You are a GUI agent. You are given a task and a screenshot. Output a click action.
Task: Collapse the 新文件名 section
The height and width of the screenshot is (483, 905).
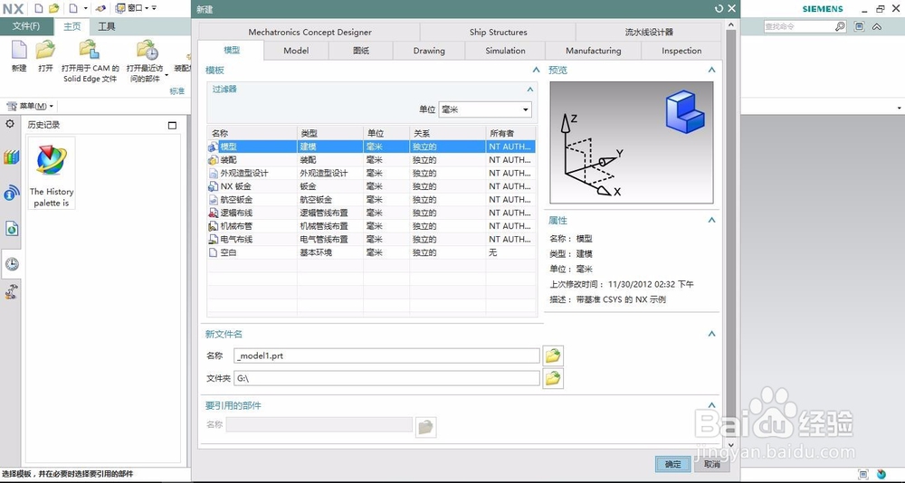pos(711,334)
